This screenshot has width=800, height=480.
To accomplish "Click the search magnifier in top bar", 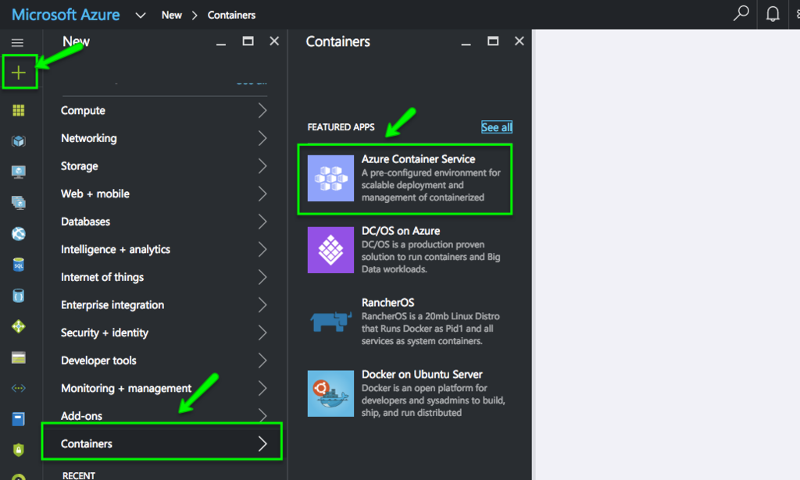I will [741, 13].
